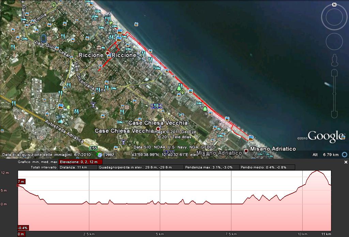Click the zoom-in end of the zoom slider
349x237 pixels.
334,73
